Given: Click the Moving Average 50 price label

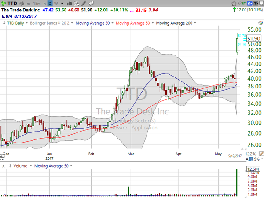Looking at the screenshot, I should (x=133, y=23).
